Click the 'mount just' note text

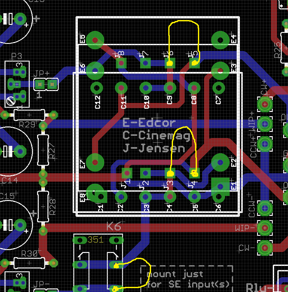(175, 274)
